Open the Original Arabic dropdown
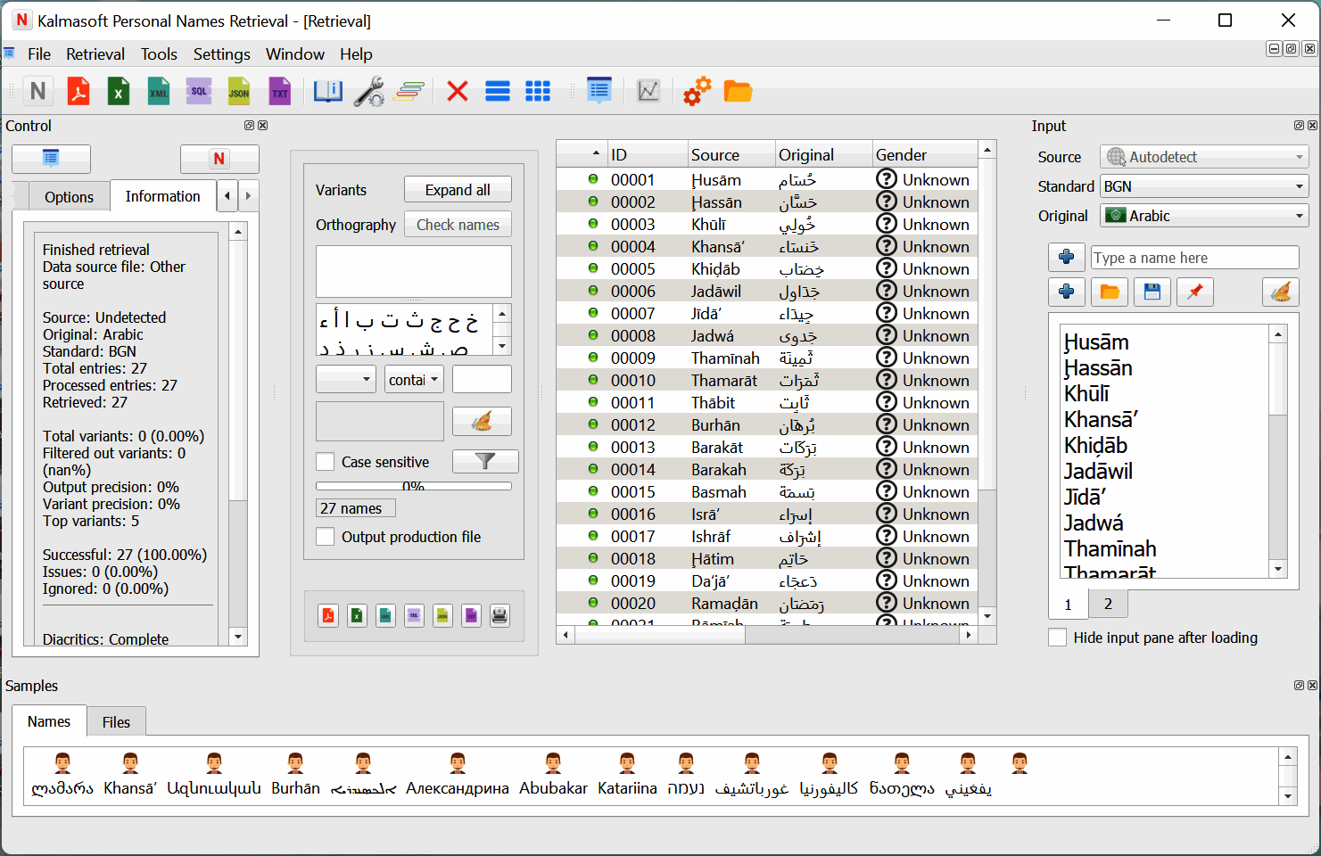The image size is (1321, 856). point(1204,216)
